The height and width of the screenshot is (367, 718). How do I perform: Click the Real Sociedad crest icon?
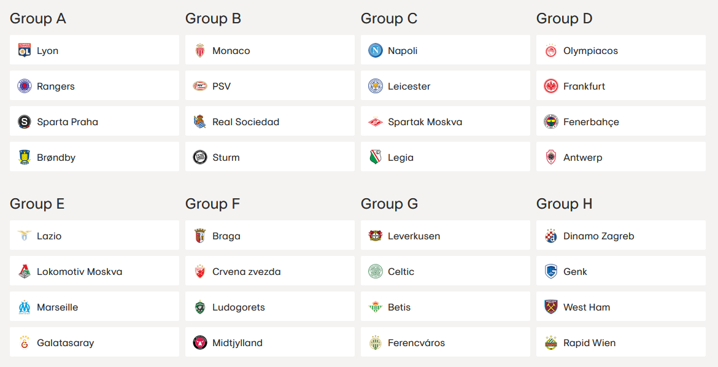pyautogui.click(x=200, y=122)
